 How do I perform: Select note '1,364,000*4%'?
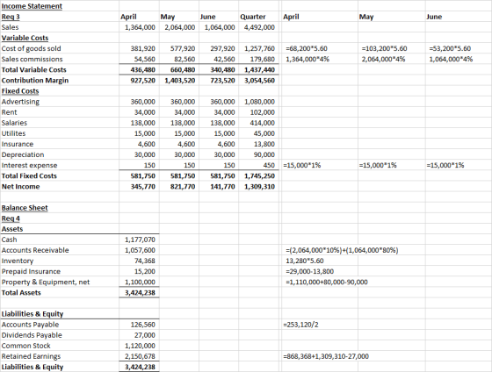(x=307, y=60)
